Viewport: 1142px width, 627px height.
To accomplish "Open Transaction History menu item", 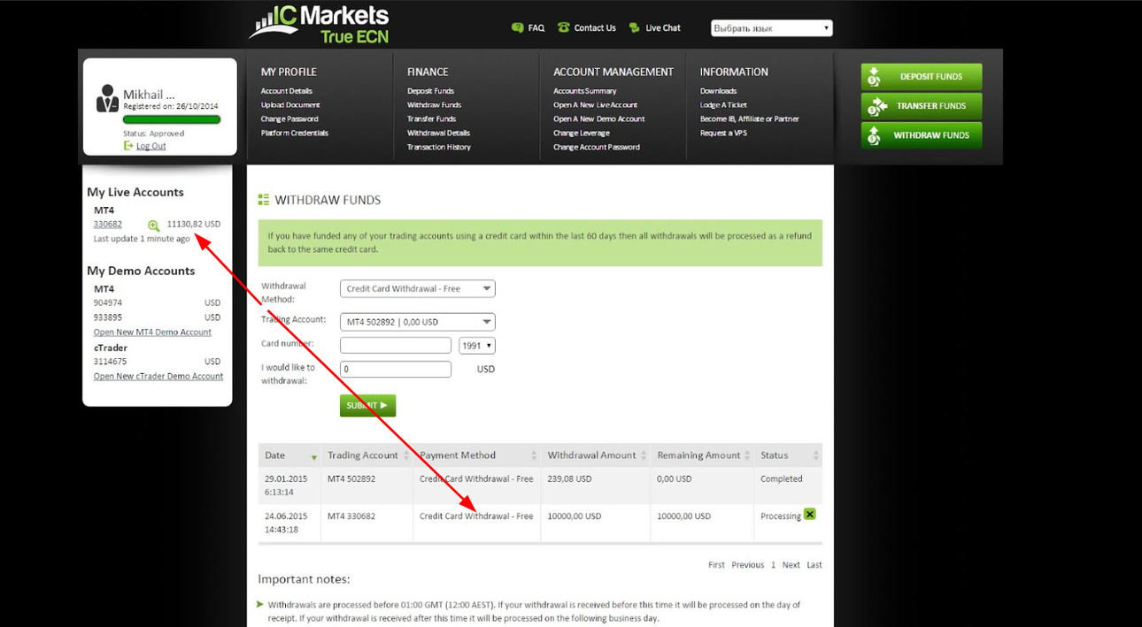I will coord(439,148).
